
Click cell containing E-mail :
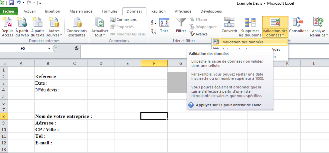pos(48,143)
